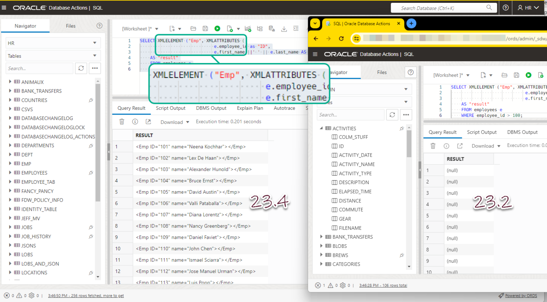
Task: Run the statement in the left worksheet
Action: (217, 28)
